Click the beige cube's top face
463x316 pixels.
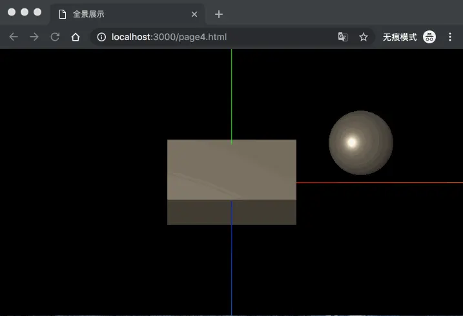tap(232, 170)
